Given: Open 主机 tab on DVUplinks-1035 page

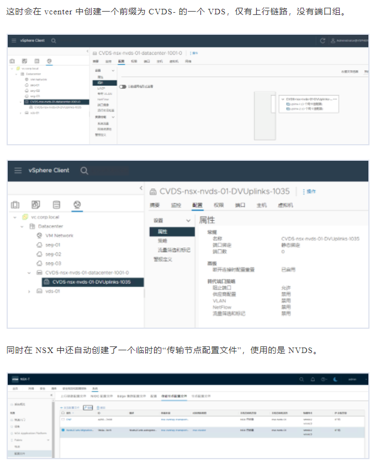Looking at the screenshot, I should coord(261,205).
